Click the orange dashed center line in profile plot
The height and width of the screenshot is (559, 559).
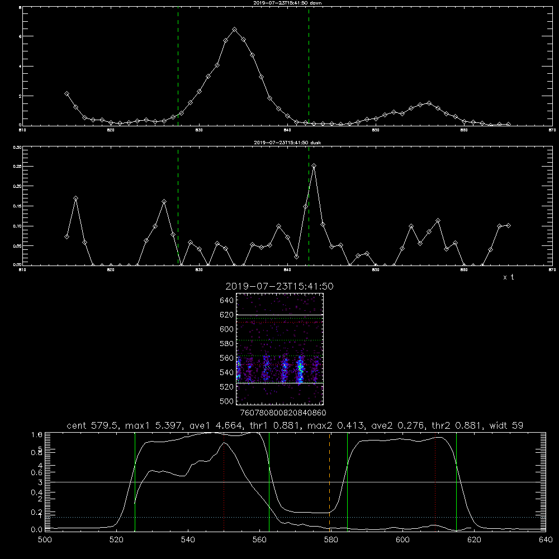[329, 481]
